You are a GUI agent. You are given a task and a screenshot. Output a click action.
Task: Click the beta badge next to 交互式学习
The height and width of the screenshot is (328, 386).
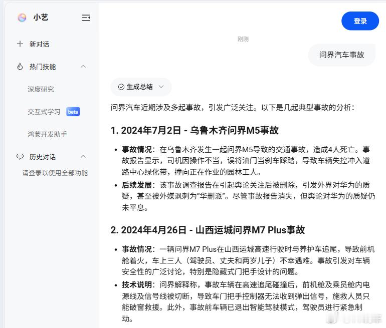73,112
